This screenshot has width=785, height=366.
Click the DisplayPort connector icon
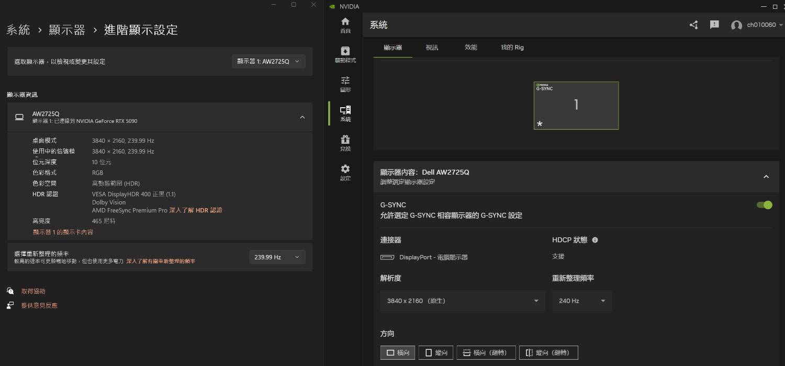(x=387, y=257)
